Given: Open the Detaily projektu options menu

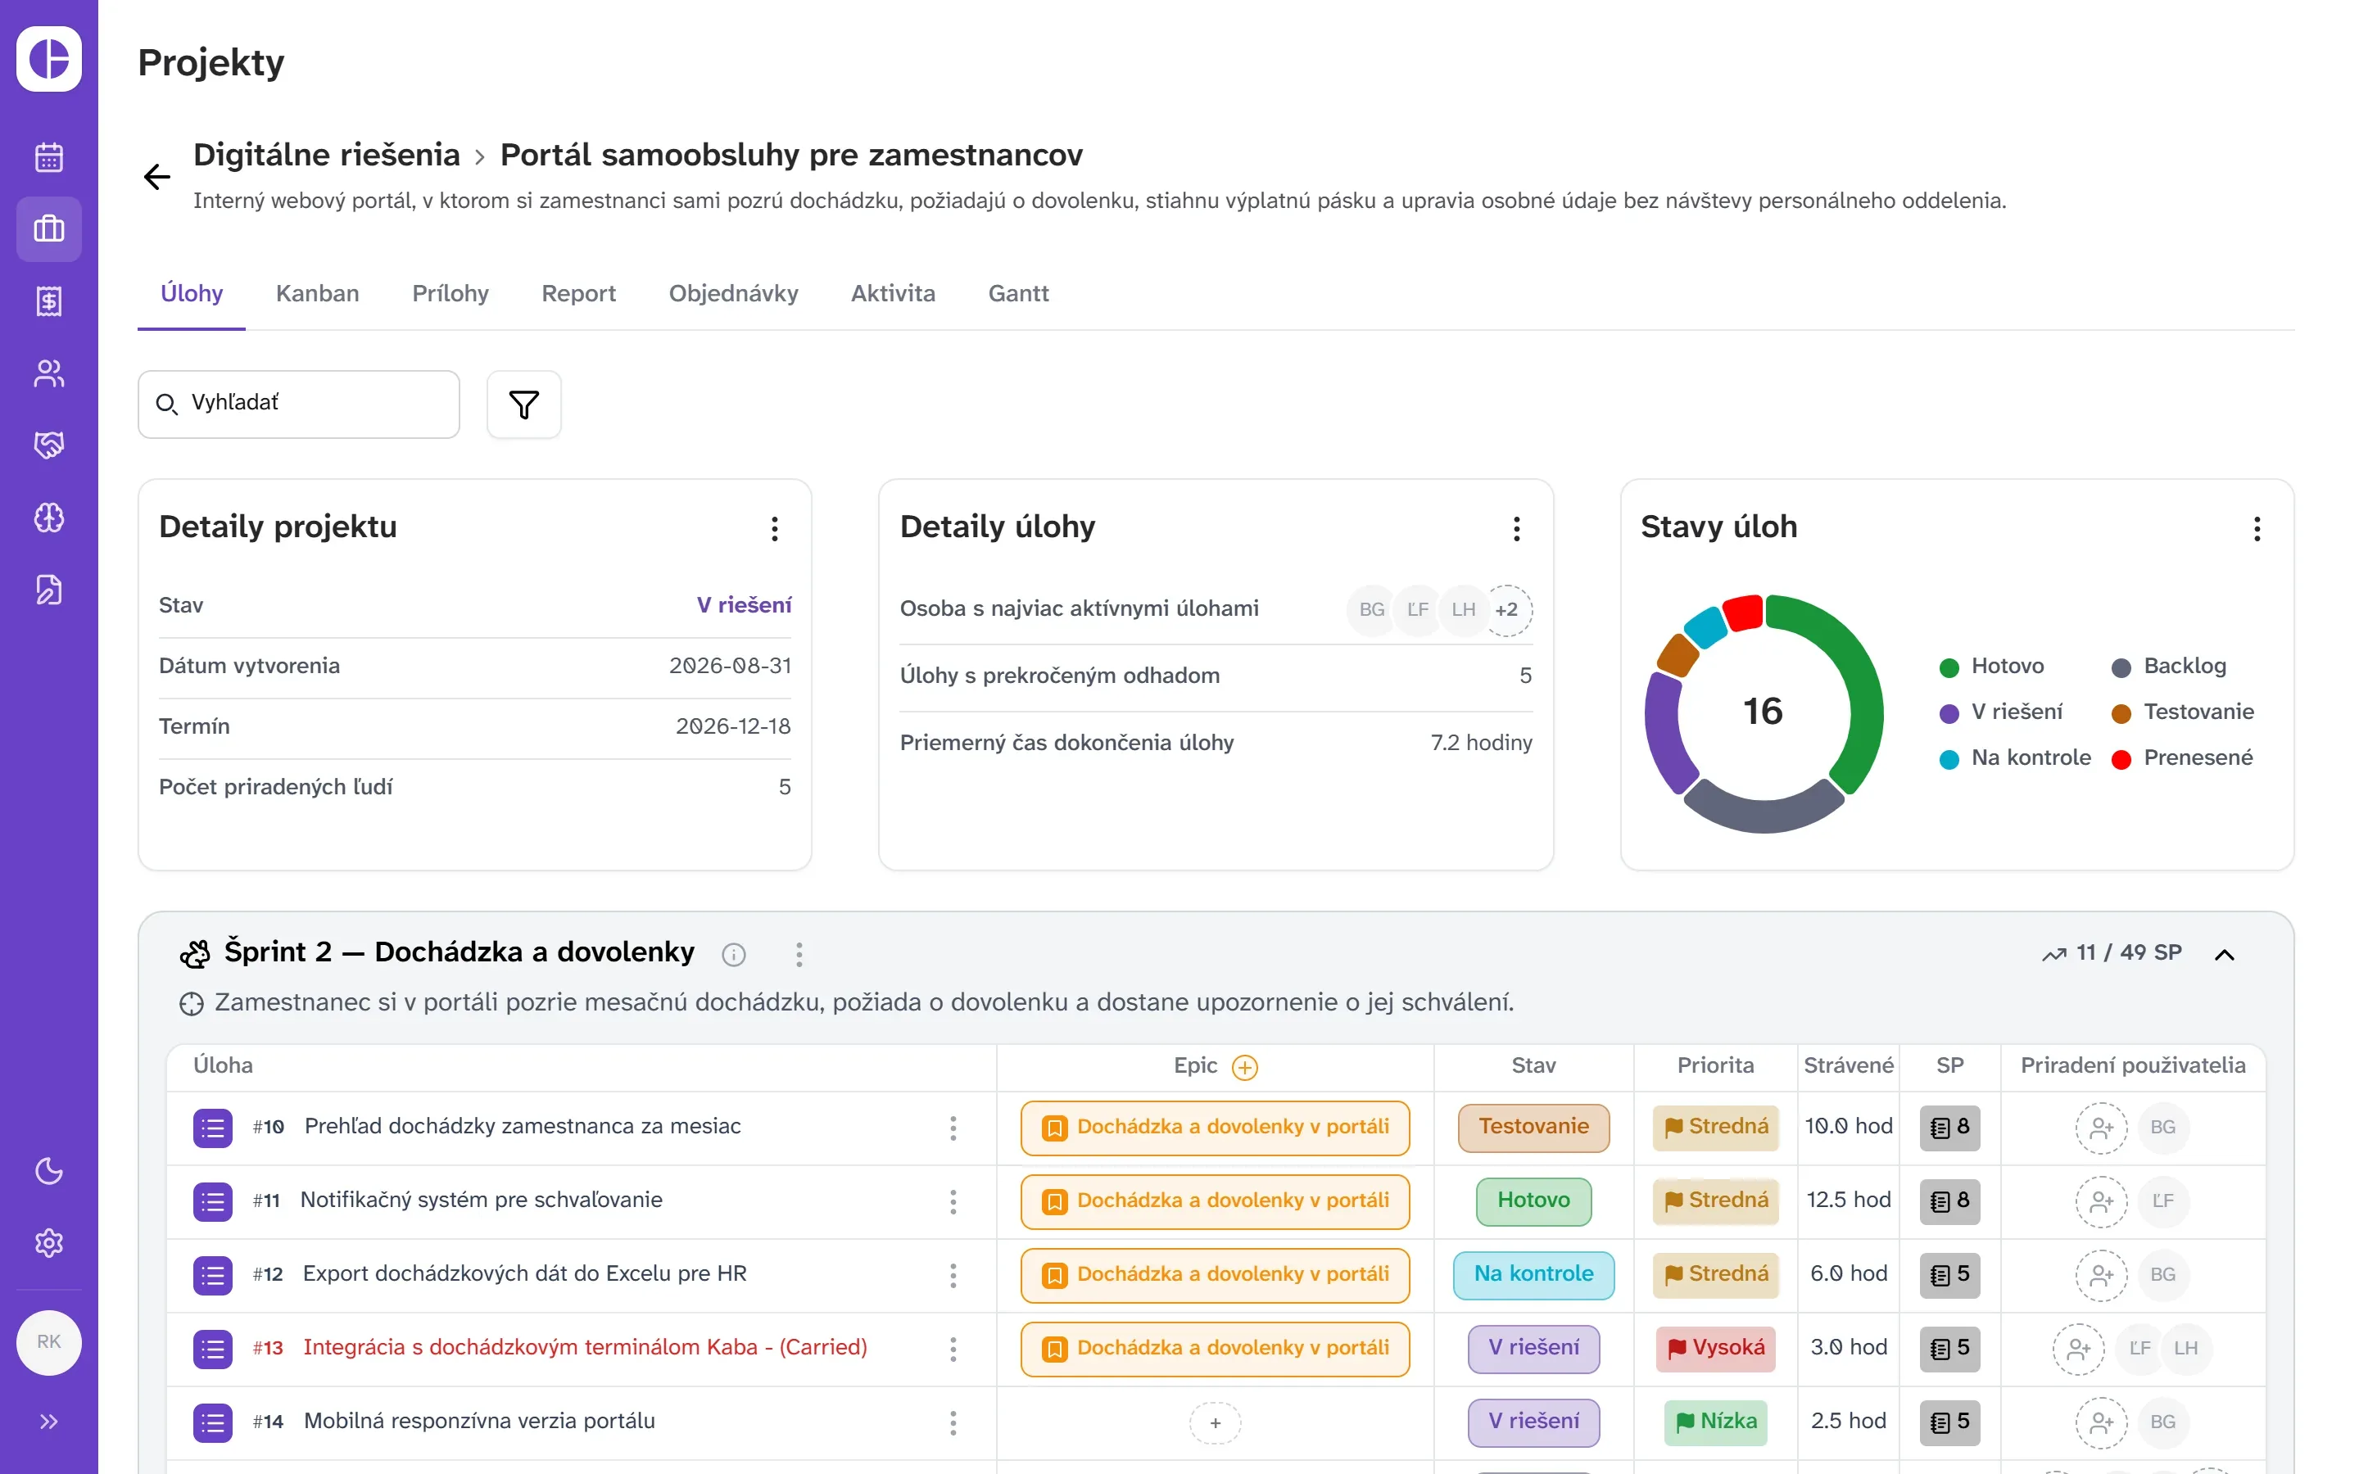Looking at the screenshot, I should click(x=775, y=528).
